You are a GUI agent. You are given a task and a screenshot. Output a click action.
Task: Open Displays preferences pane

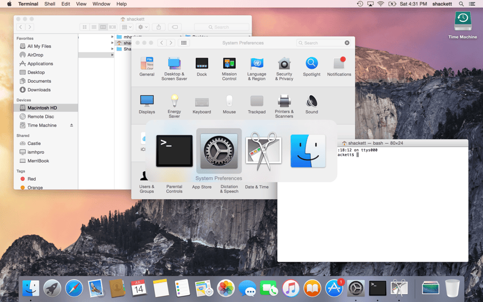pyautogui.click(x=146, y=105)
